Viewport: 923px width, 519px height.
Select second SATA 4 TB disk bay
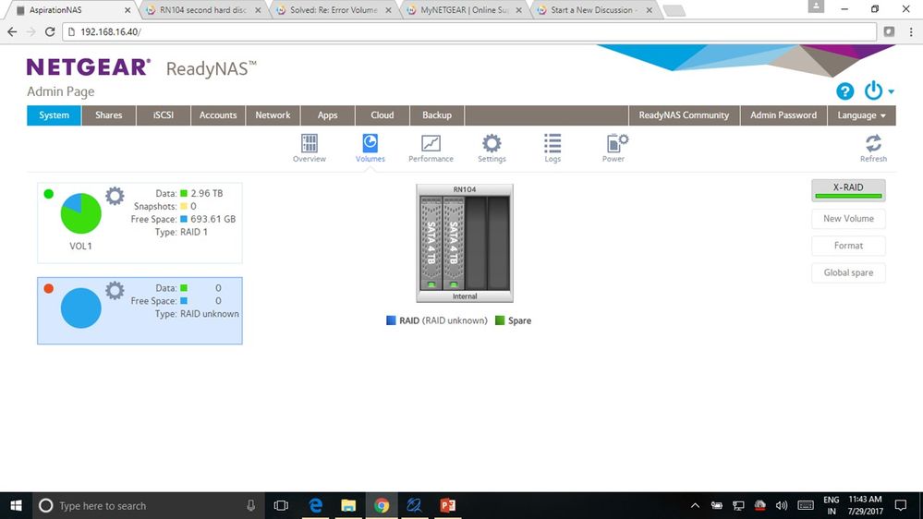(454, 243)
